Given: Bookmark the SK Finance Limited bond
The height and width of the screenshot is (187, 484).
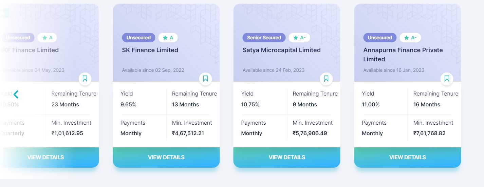Looking at the screenshot, I should coord(205,79).
